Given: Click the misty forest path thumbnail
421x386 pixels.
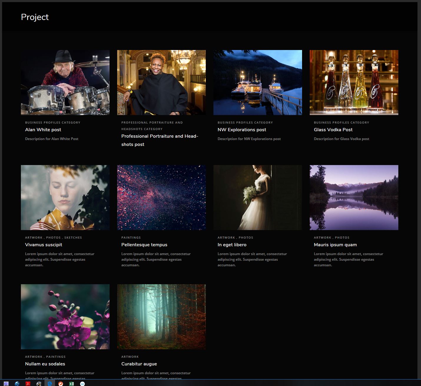Looking at the screenshot, I should (161, 317).
